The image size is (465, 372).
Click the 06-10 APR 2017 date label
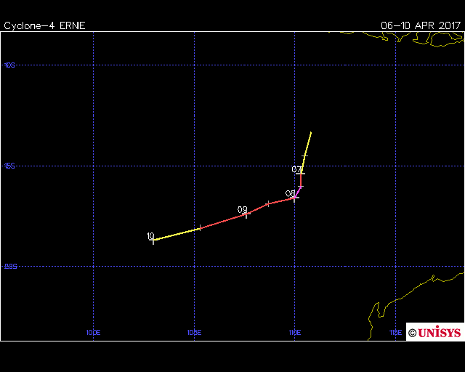coord(421,25)
